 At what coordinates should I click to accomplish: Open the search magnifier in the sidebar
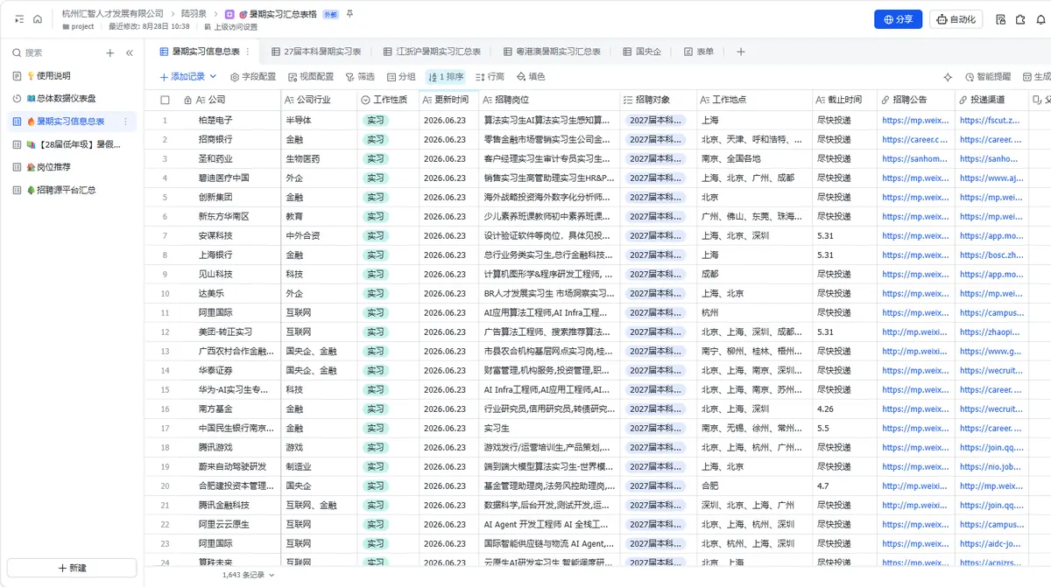click(x=17, y=52)
